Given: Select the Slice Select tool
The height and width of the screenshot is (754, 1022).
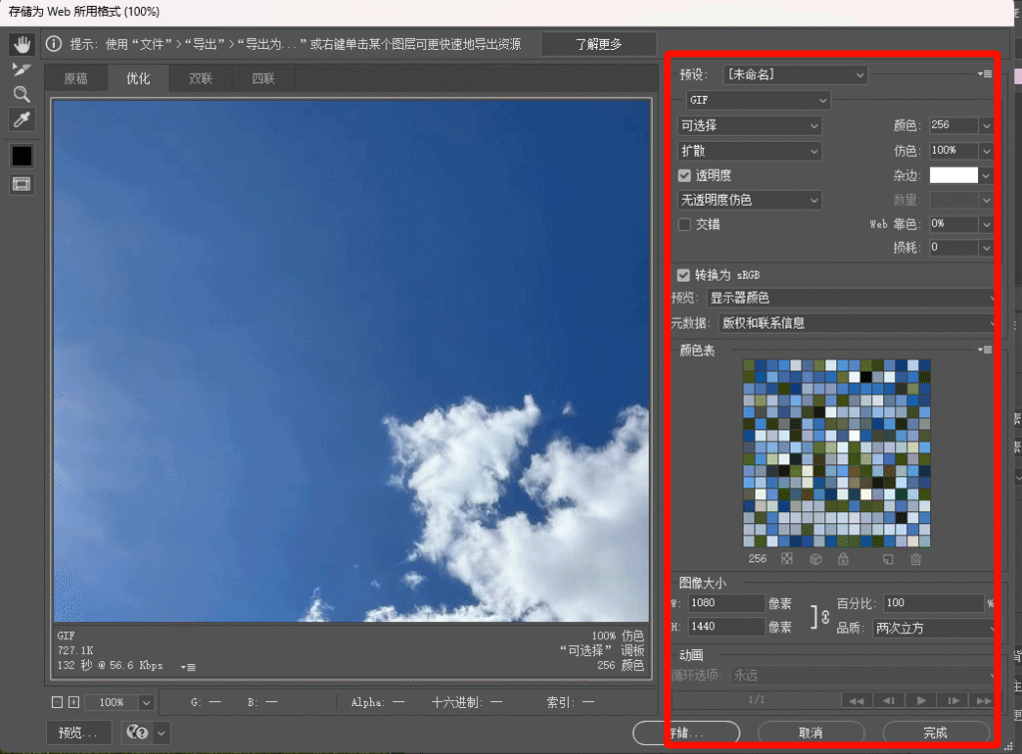Looking at the screenshot, I should [x=22, y=69].
